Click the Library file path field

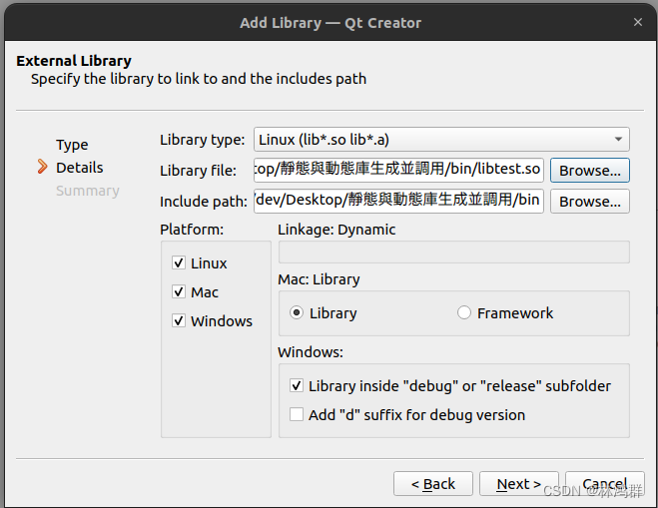pos(398,170)
